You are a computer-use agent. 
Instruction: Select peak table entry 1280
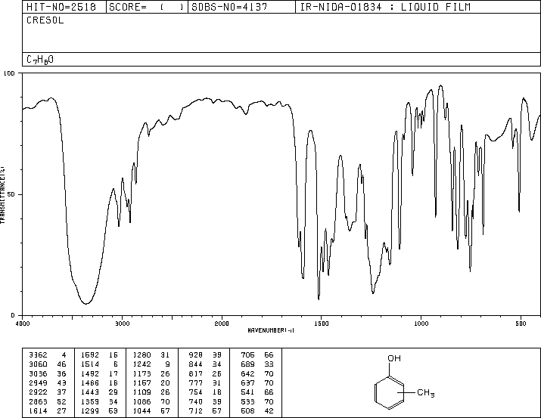pos(141,355)
